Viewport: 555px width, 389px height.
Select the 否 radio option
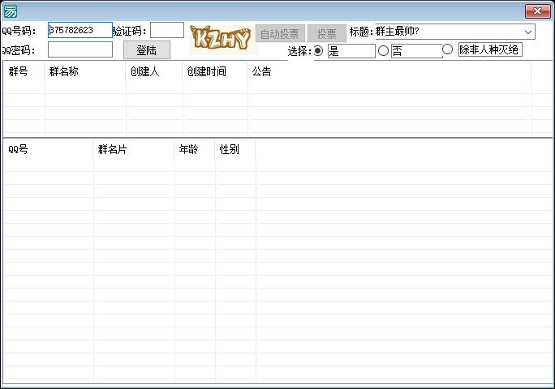coord(383,51)
